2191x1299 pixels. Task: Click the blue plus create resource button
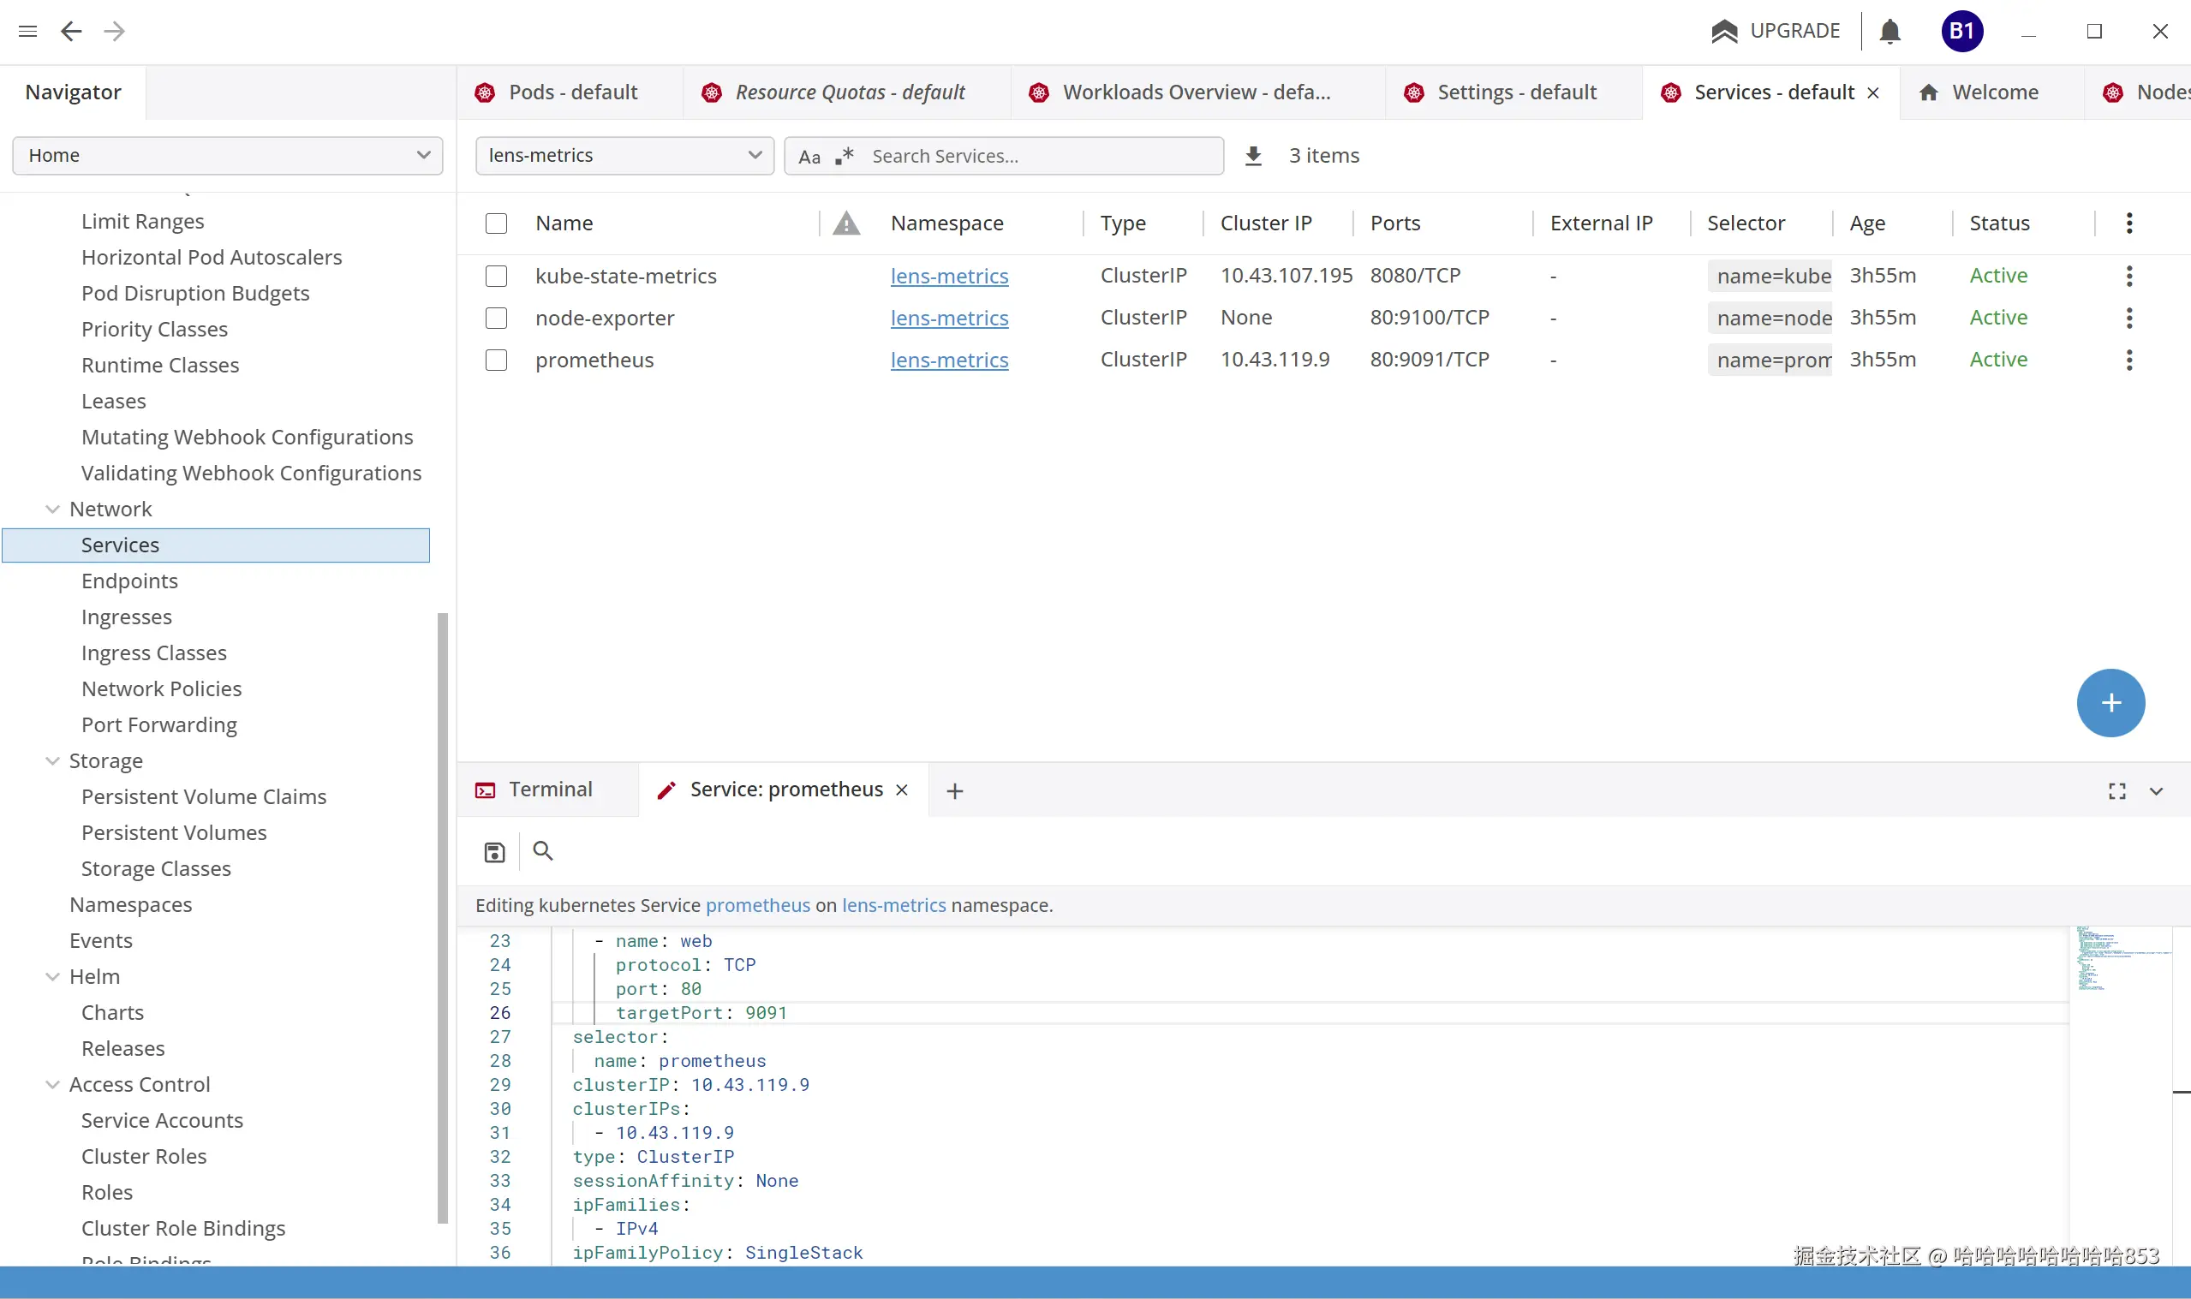coord(2110,703)
